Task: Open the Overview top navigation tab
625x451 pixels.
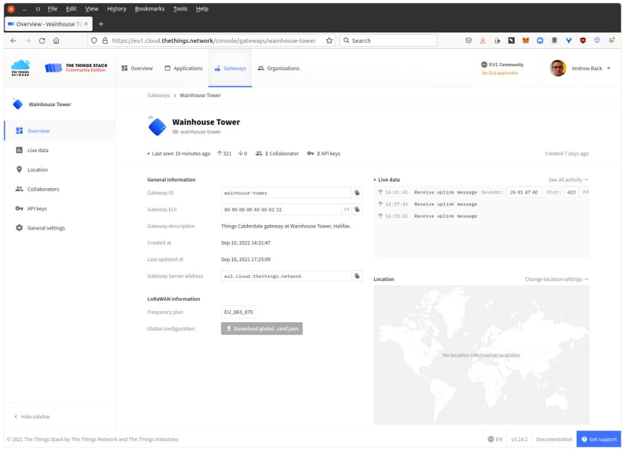Action: click(137, 68)
